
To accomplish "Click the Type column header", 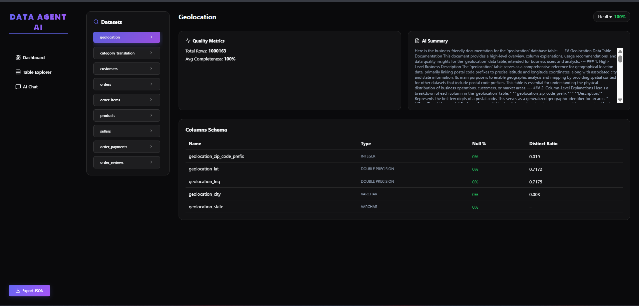I will tap(366, 144).
